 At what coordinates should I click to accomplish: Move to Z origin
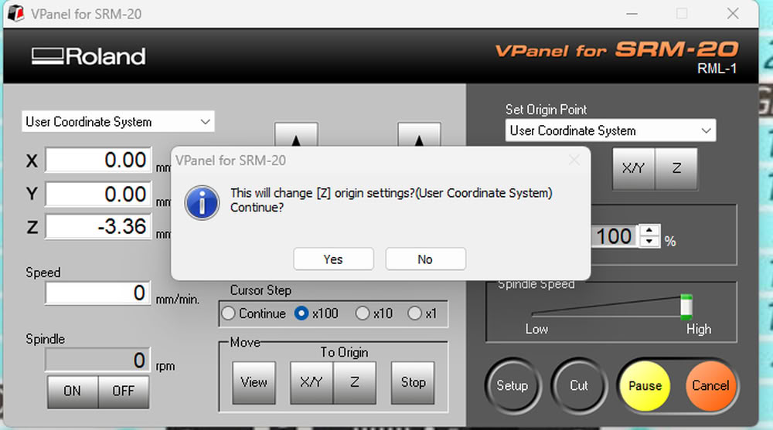point(355,383)
